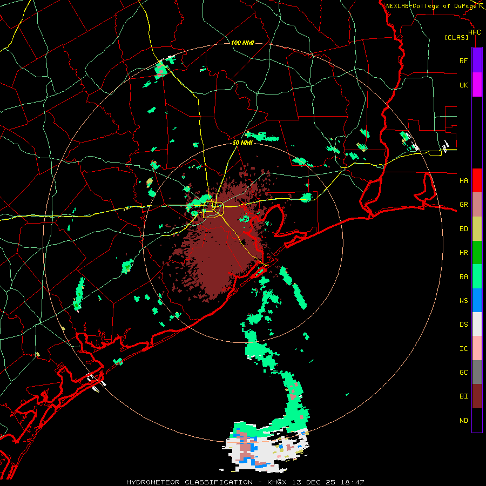The image size is (486, 486).
Task: Click the RF legend label
Action: click(463, 60)
